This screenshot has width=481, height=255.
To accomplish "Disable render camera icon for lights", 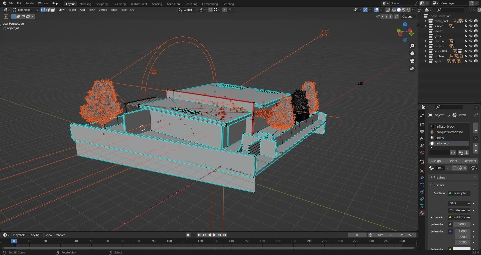I will [476, 61].
